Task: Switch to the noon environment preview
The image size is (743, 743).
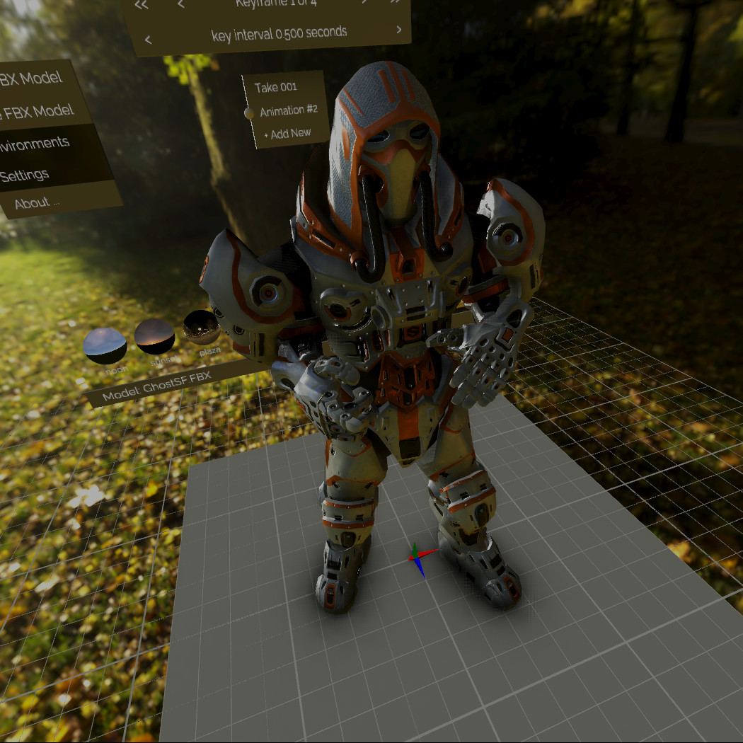Action: (x=104, y=347)
